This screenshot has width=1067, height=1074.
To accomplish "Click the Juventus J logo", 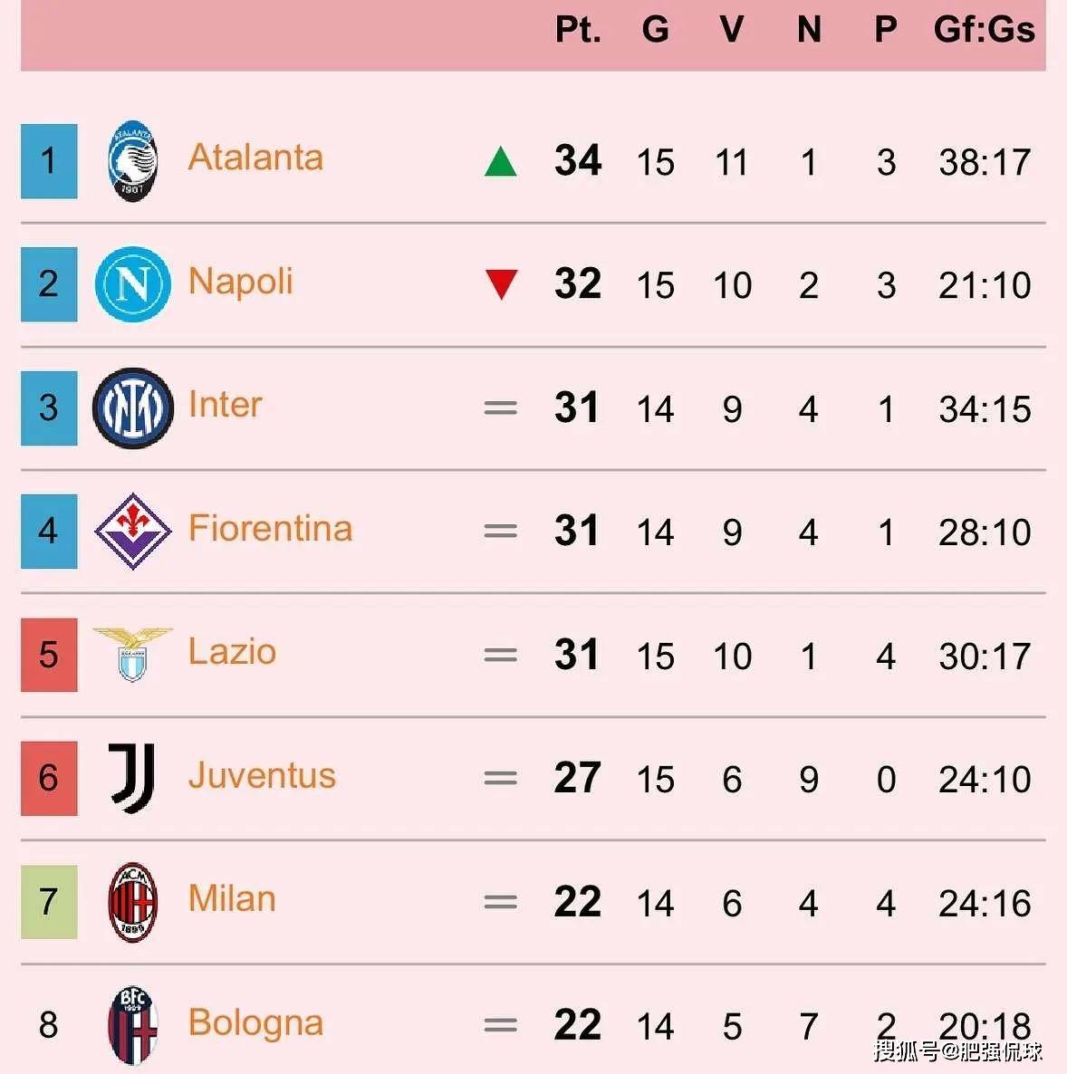I will click(132, 778).
